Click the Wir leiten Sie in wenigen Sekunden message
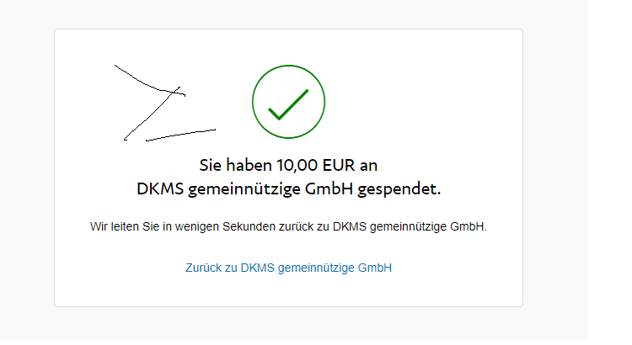Viewport: 632px width, 345px height. pyautogui.click(x=288, y=226)
